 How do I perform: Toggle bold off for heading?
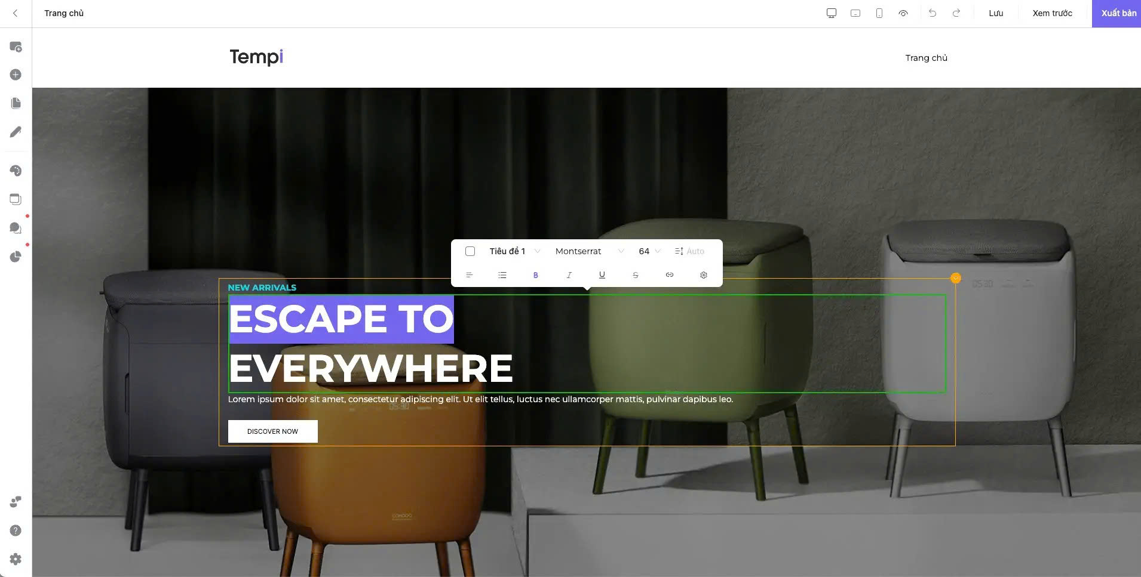point(535,275)
